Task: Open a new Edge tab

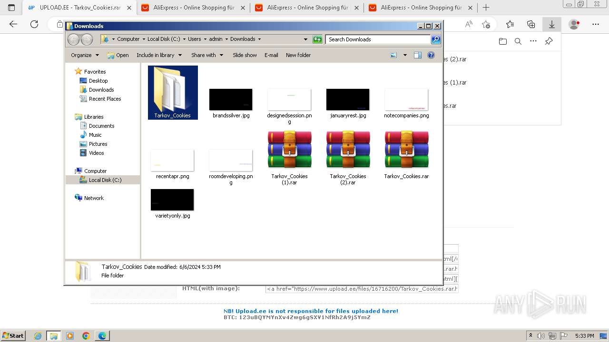Action: click(486, 8)
